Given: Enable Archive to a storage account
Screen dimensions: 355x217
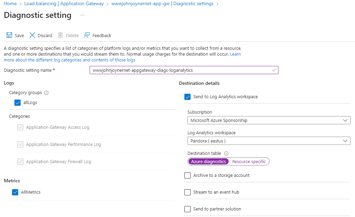Looking at the screenshot, I should pyautogui.click(x=187, y=175).
